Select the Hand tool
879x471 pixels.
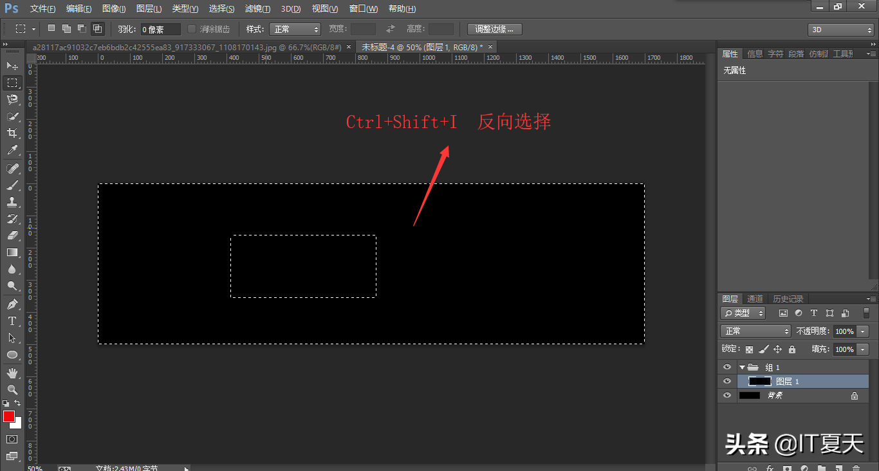[x=12, y=373]
